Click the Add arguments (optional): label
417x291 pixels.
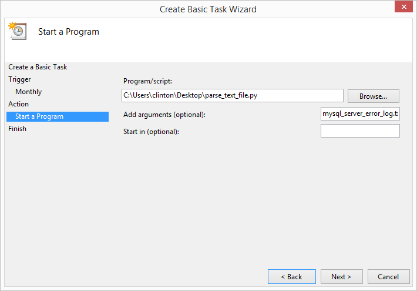click(x=164, y=115)
